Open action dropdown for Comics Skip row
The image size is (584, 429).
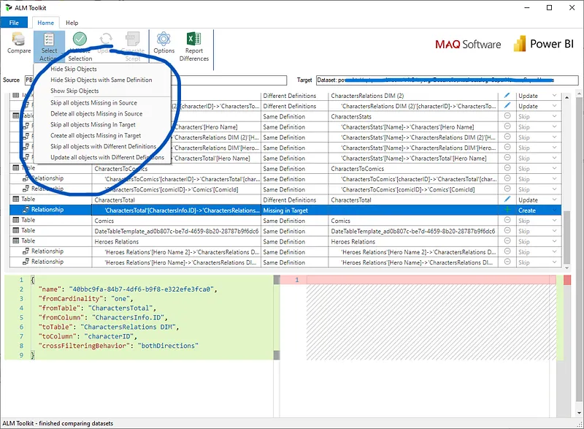pyautogui.click(x=555, y=221)
